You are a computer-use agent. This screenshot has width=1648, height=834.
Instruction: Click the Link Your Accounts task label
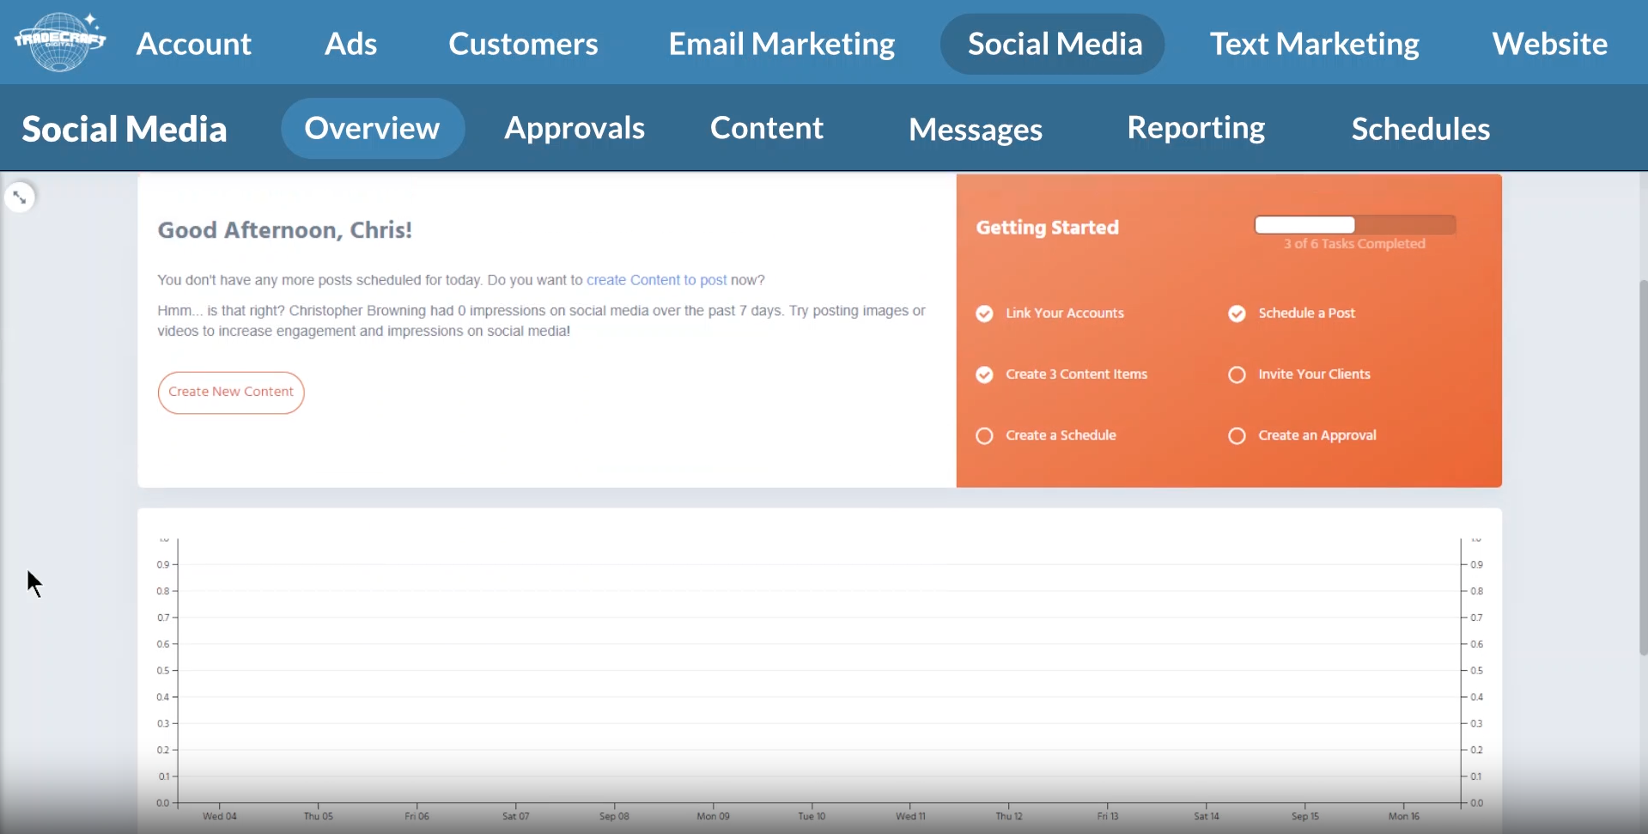coord(1065,314)
